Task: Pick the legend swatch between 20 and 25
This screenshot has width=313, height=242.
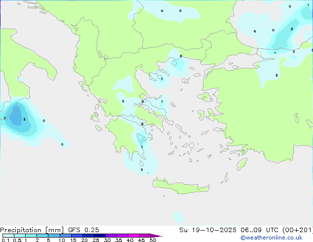Action: pos(88,236)
